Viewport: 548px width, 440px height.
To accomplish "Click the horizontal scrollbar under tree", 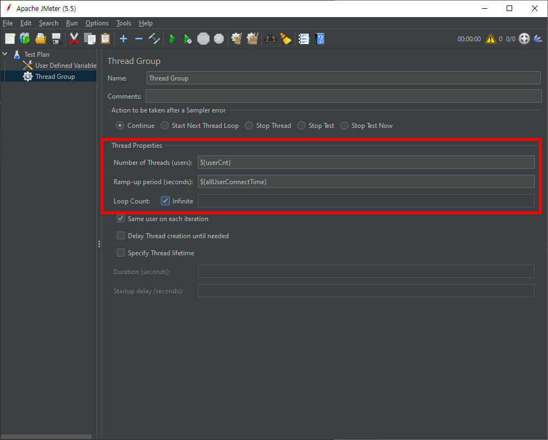I will tap(46, 437).
